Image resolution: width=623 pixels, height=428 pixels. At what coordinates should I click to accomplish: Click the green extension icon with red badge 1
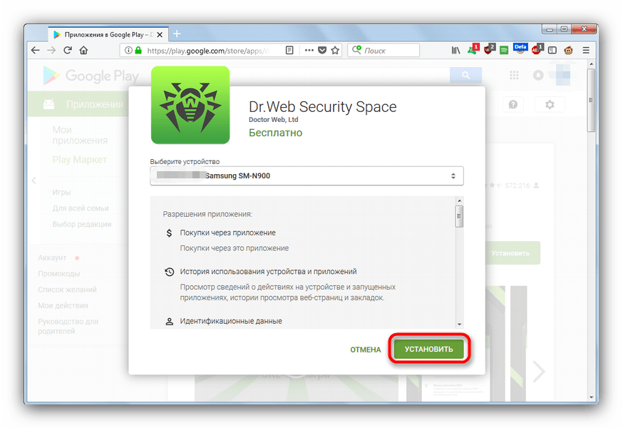[x=473, y=50]
